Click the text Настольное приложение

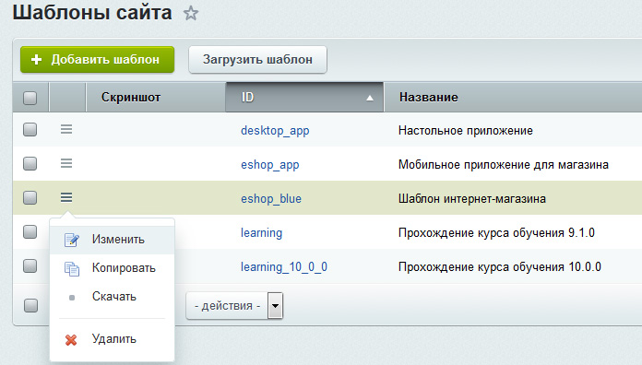click(x=466, y=131)
